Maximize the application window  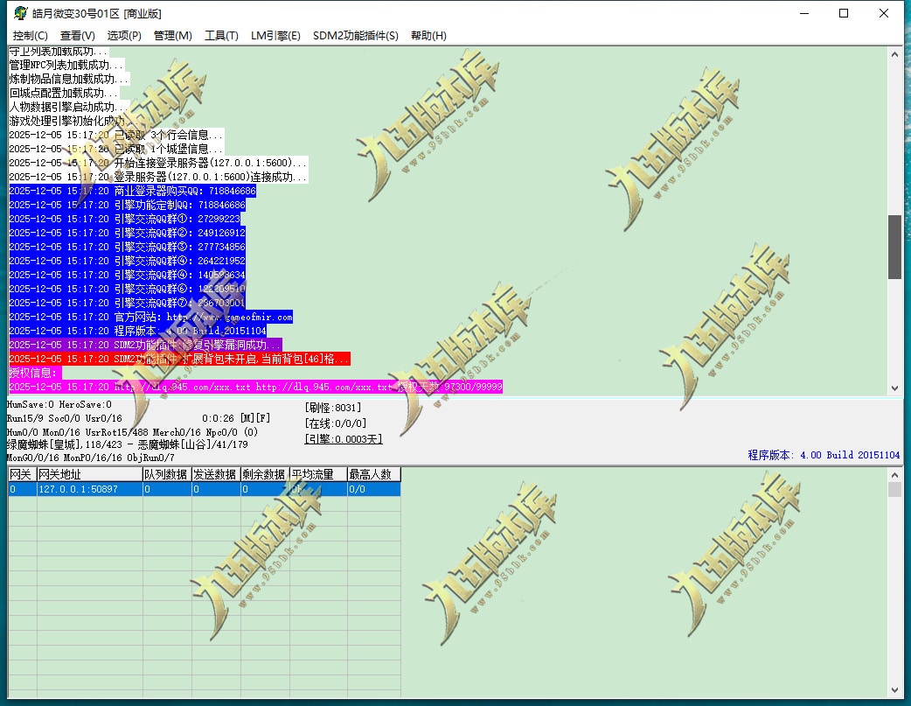(844, 13)
